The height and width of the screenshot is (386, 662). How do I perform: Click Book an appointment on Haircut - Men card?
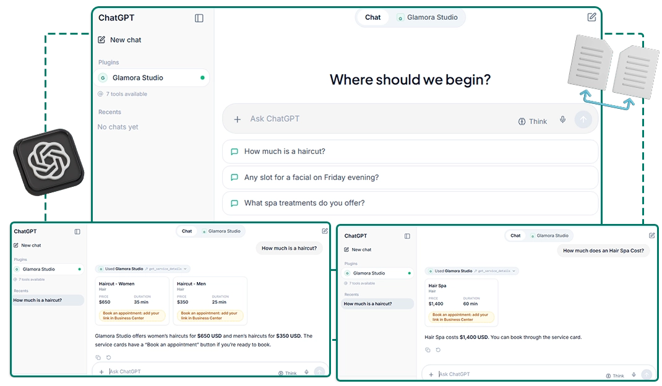click(210, 315)
